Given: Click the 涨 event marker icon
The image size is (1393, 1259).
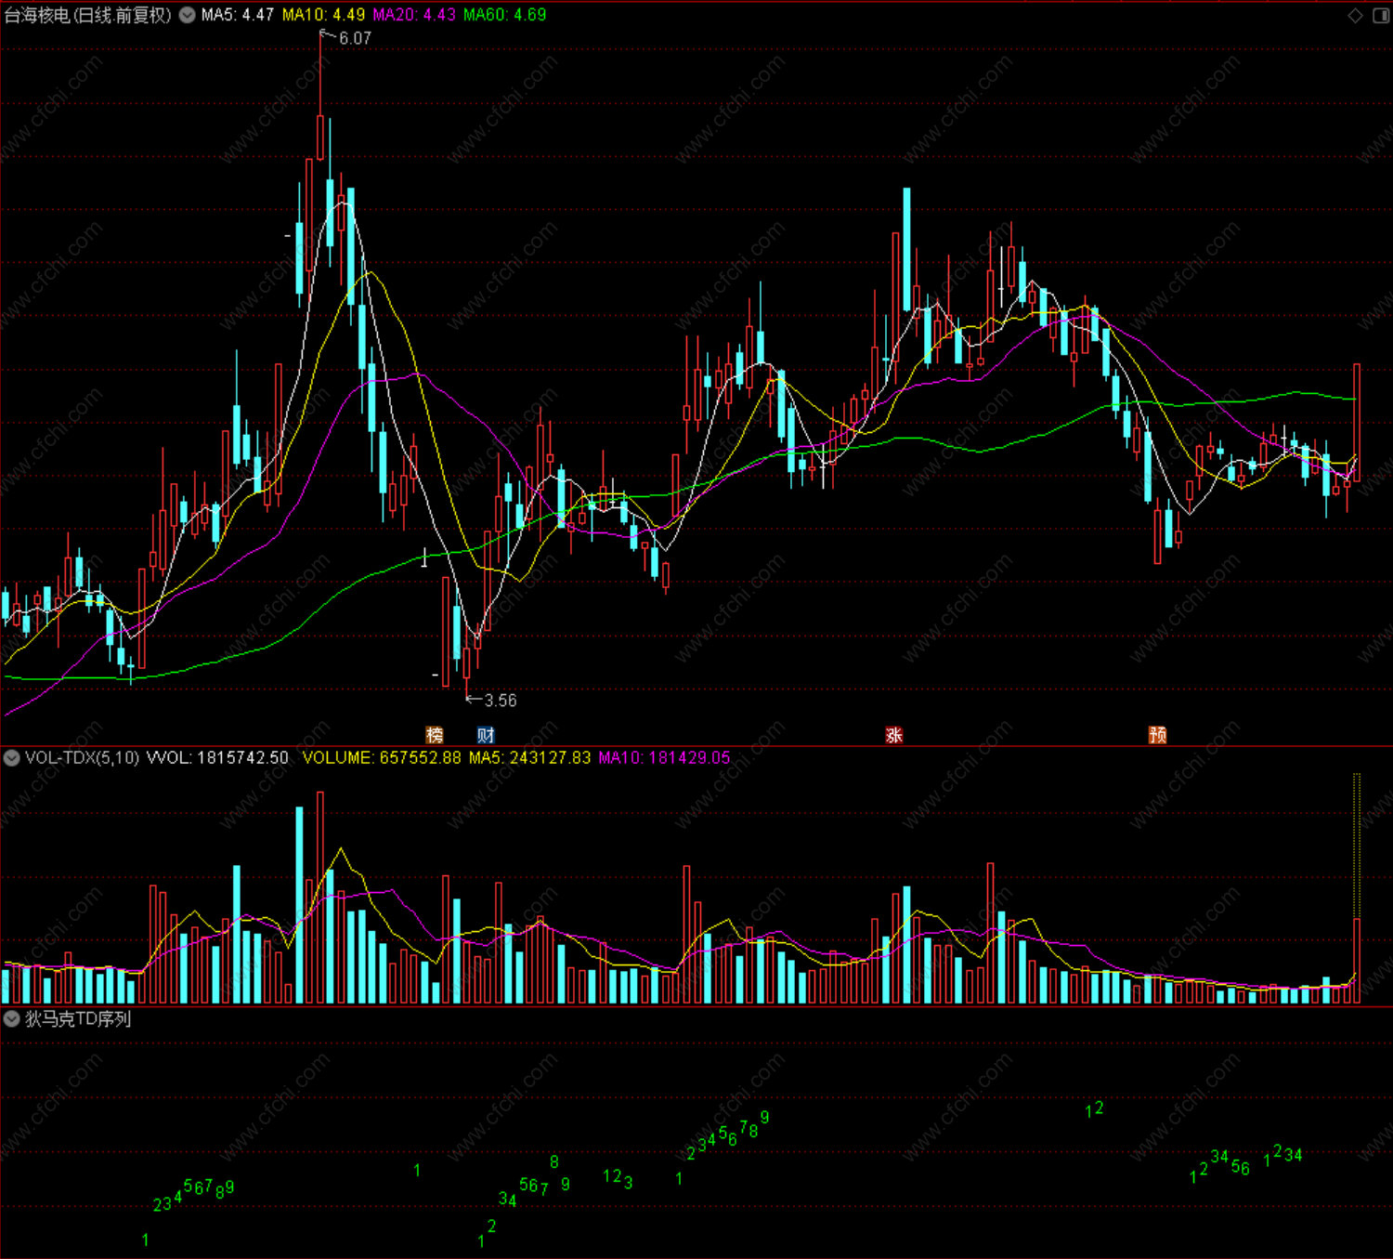Looking at the screenshot, I should coord(894,735).
